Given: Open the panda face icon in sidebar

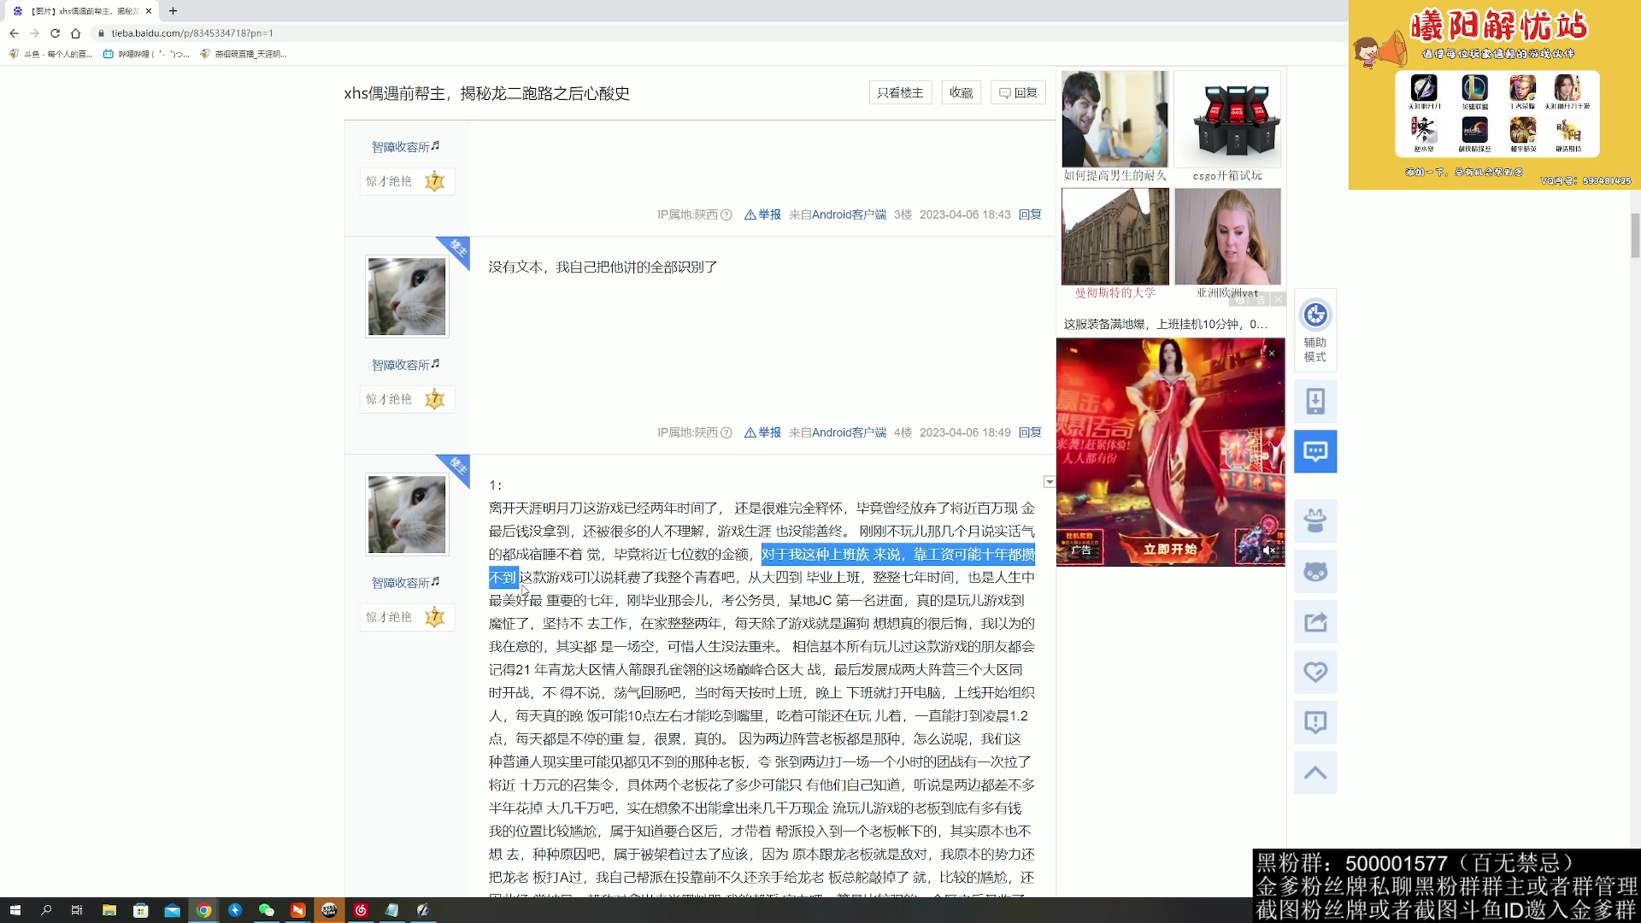Looking at the screenshot, I should (x=1315, y=572).
